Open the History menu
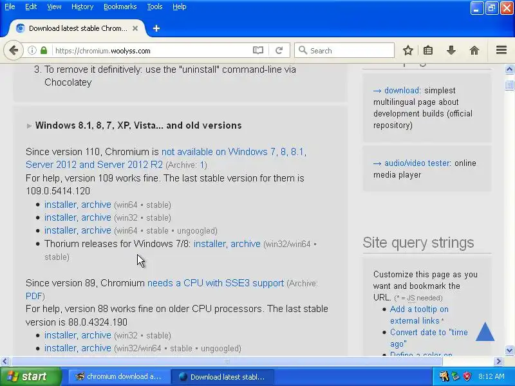The height and width of the screenshot is (386, 515). click(x=82, y=6)
